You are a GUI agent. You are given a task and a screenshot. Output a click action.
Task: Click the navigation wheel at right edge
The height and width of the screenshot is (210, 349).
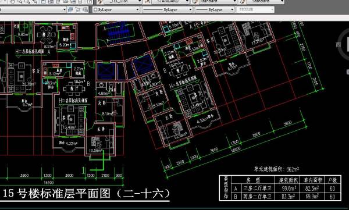tap(343, 45)
